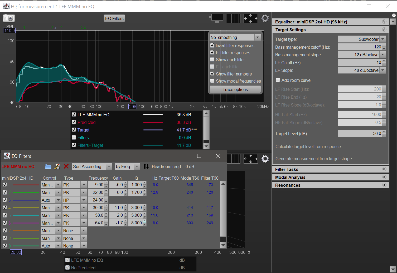The height and width of the screenshot is (273, 397).
Task: Open the smoothing dropdown
Action: 258,37
